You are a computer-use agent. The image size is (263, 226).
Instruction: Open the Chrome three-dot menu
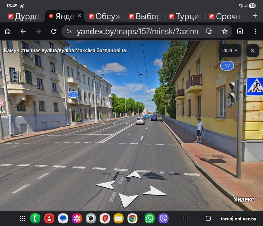pyautogui.click(x=255, y=31)
